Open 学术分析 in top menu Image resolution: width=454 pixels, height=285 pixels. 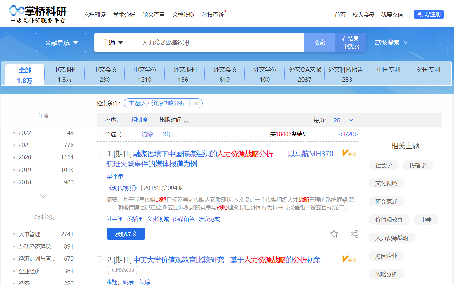click(x=124, y=15)
